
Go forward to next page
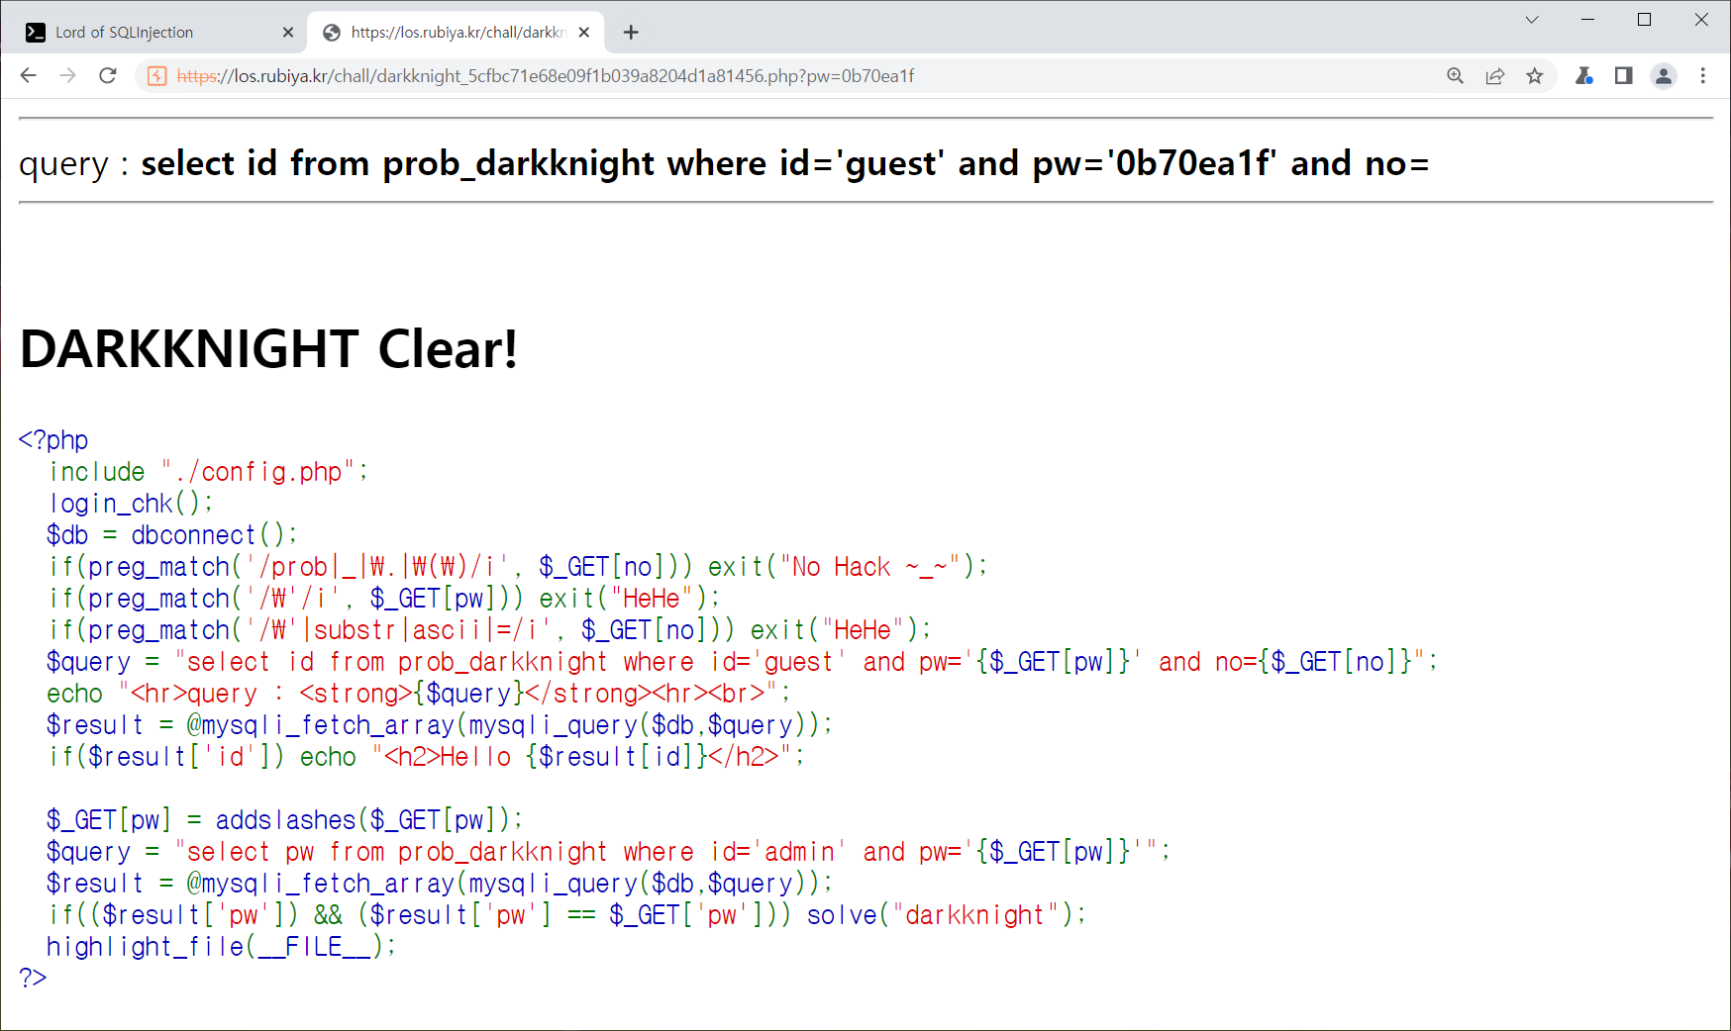[x=67, y=75]
